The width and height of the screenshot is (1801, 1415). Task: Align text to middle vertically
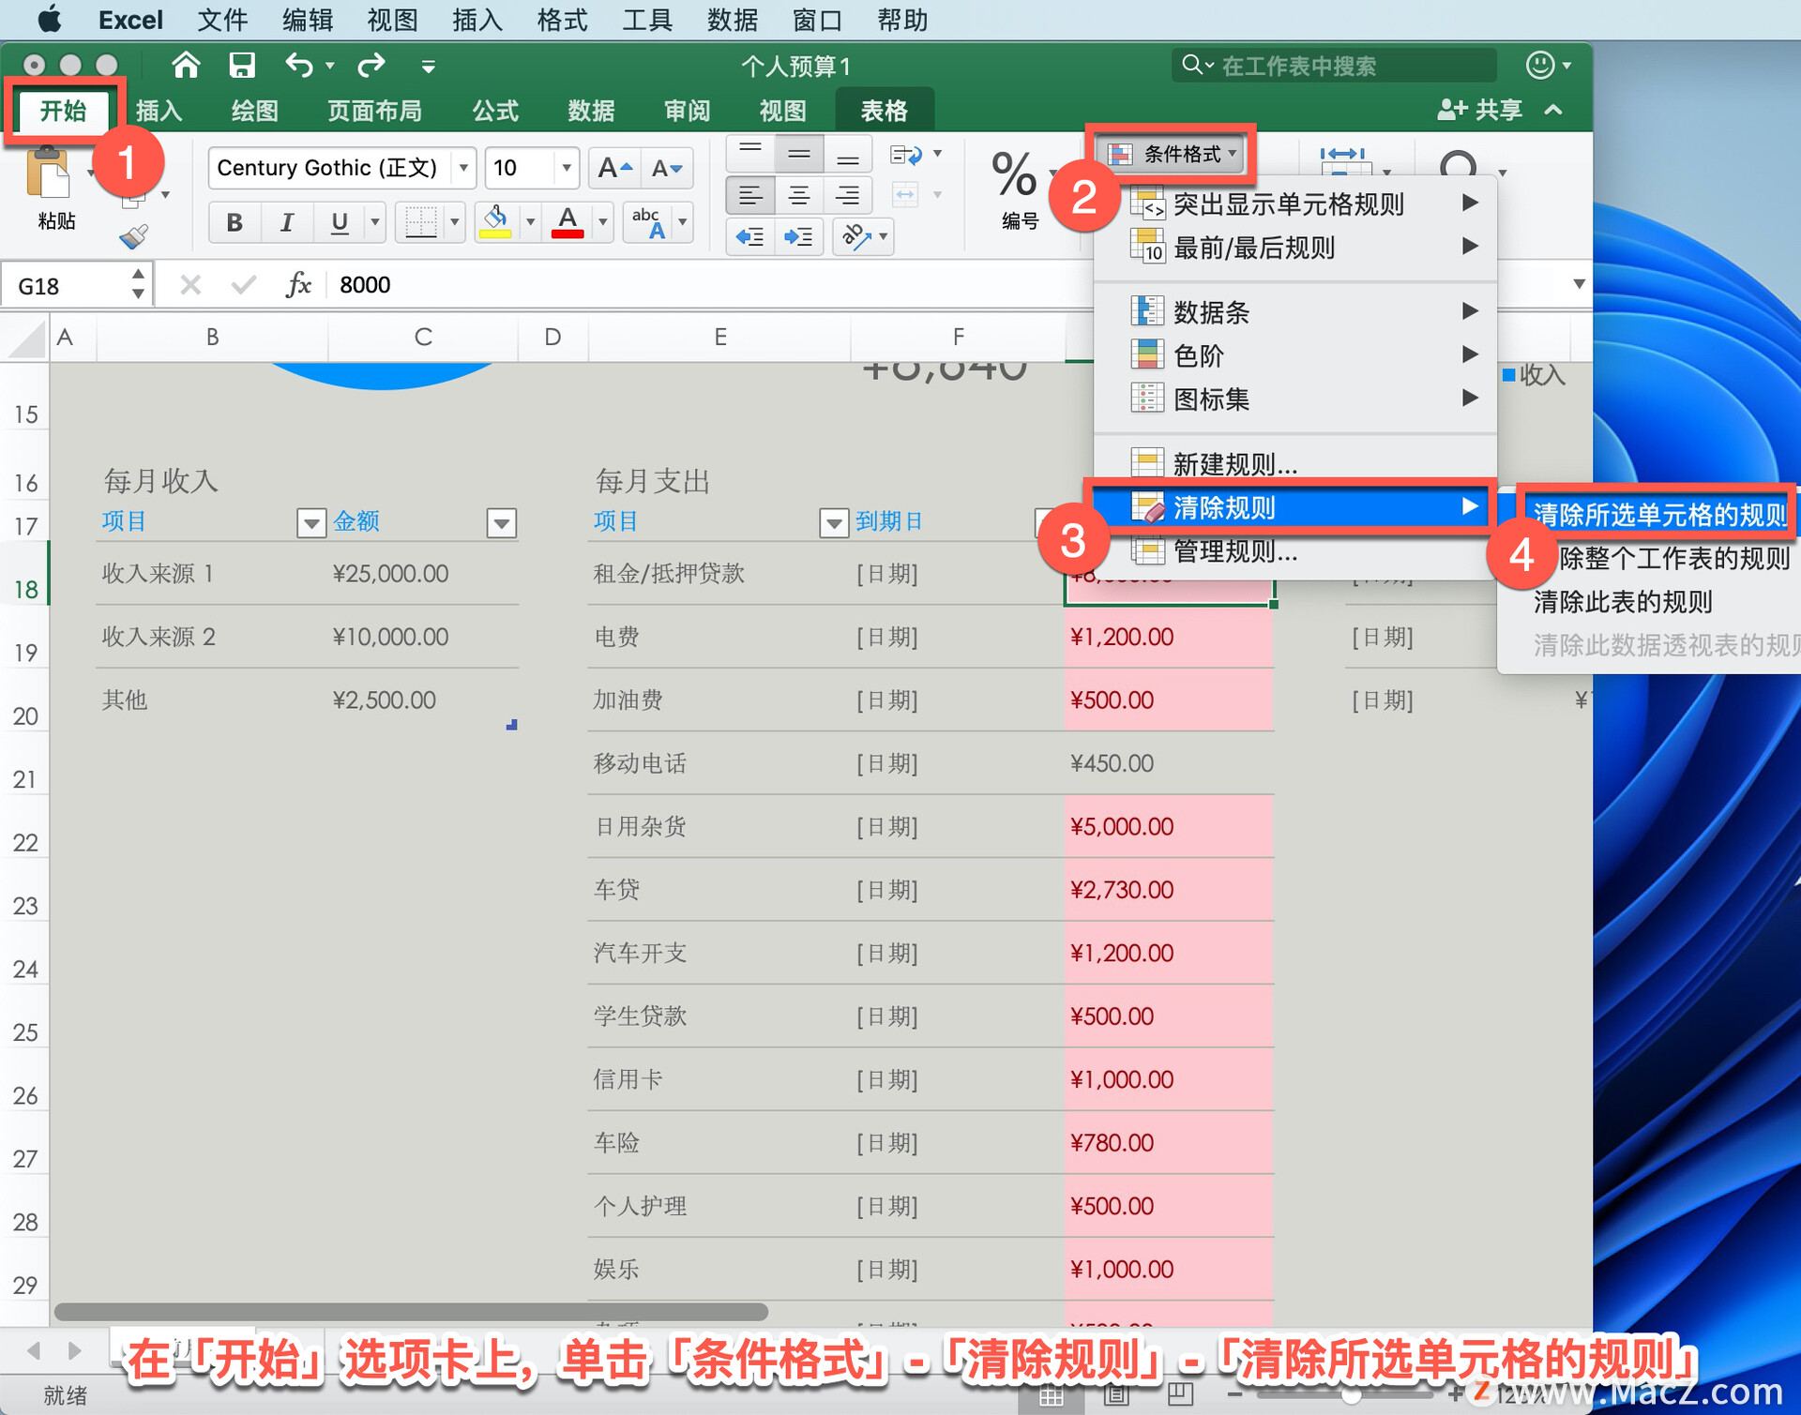click(799, 153)
